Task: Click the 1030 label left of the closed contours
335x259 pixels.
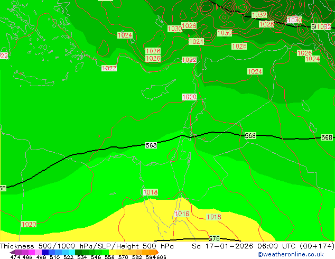Action: [x=225, y=33]
